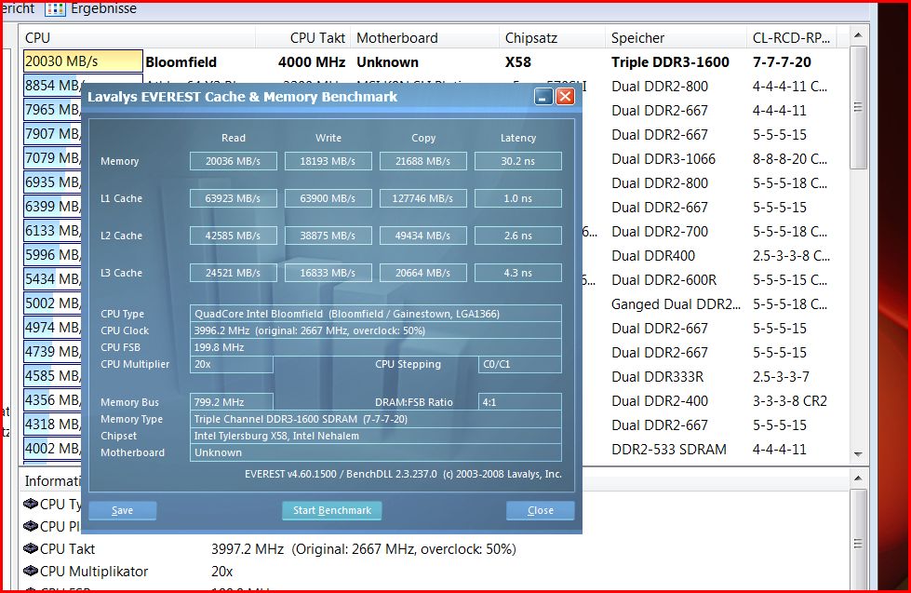This screenshot has height=593, width=911.
Task: Click Memory Copy value 21688 MB/s
Action: pos(423,161)
